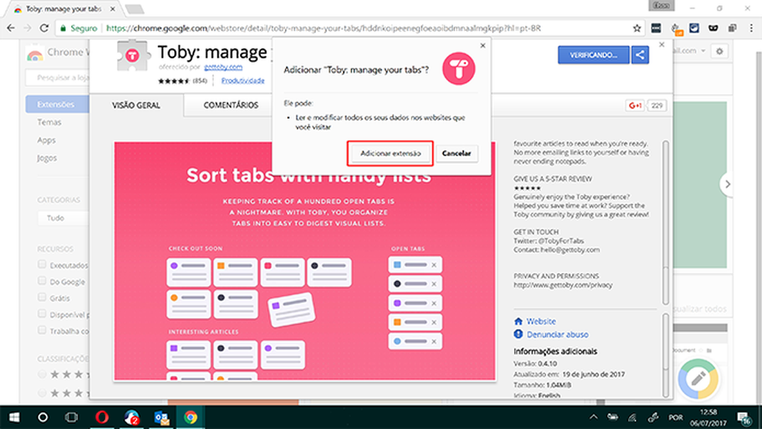Toggle the Do Google checkbox
This screenshot has width=762, height=429.
[x=42, y=281]
